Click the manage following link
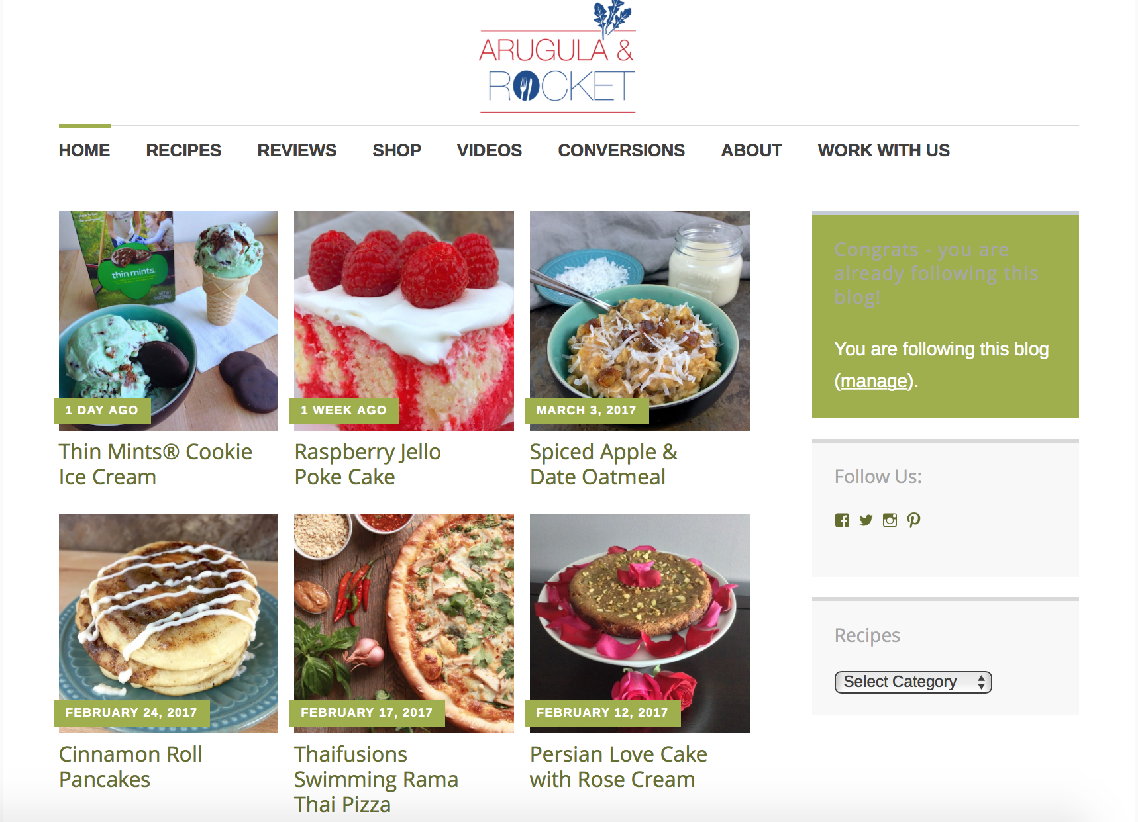1138x822 pixels. point(874,381)
